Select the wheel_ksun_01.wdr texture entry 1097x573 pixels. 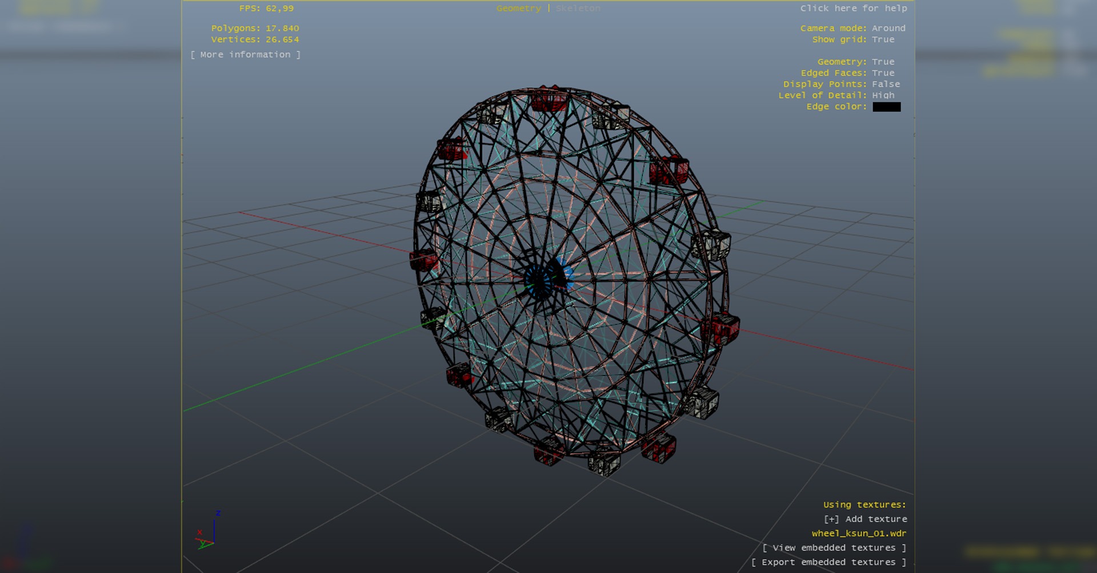click(858, 534)
